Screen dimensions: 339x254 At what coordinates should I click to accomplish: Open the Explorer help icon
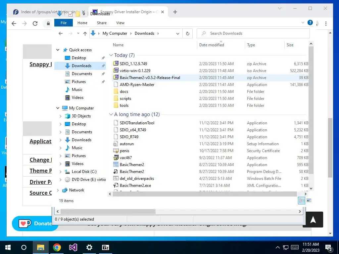click(x=310, y=22)
